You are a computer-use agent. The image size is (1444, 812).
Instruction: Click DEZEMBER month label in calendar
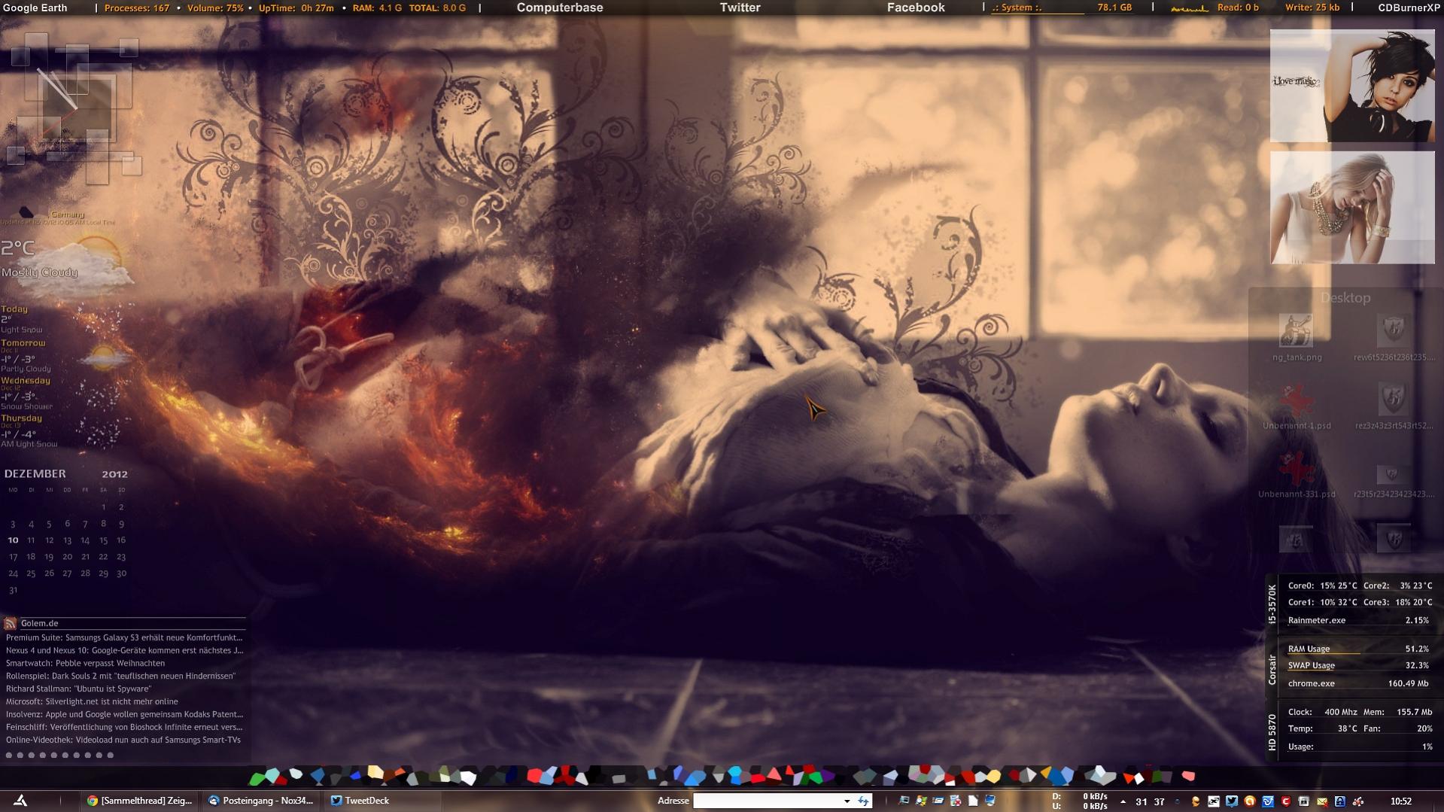point(35,473)
